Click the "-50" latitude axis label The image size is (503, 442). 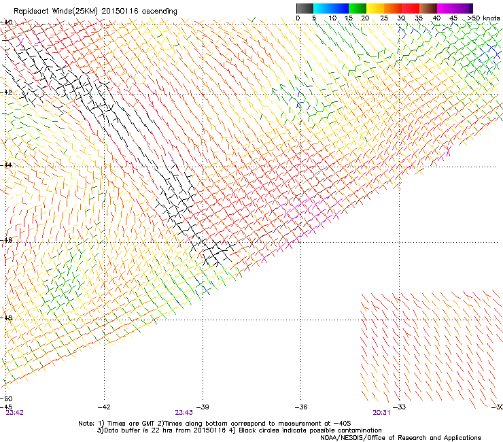coord(6,399)
